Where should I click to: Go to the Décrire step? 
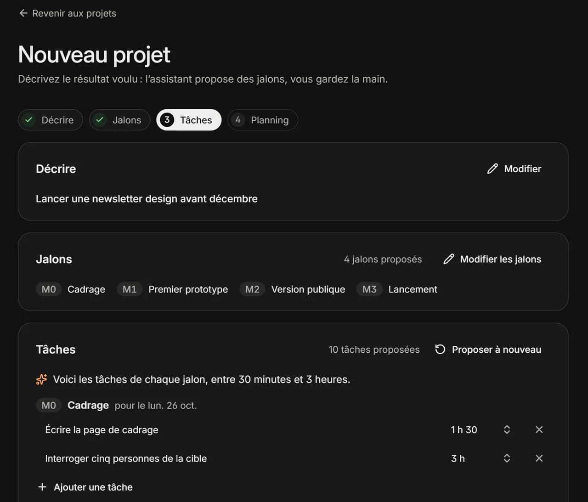(x=51, y=120)
